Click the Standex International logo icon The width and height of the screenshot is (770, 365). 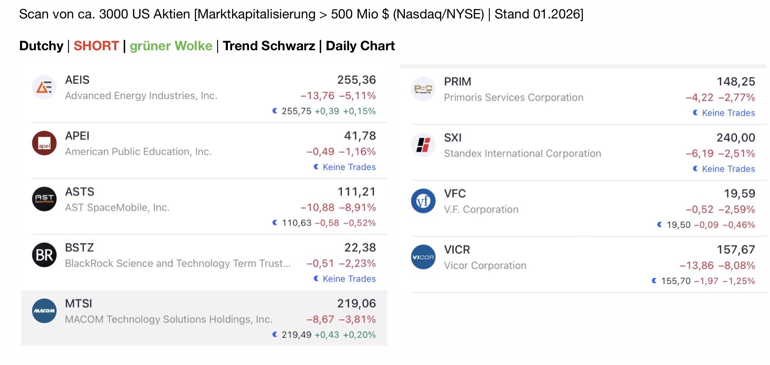pyautogui.click(x=423, y=145)
